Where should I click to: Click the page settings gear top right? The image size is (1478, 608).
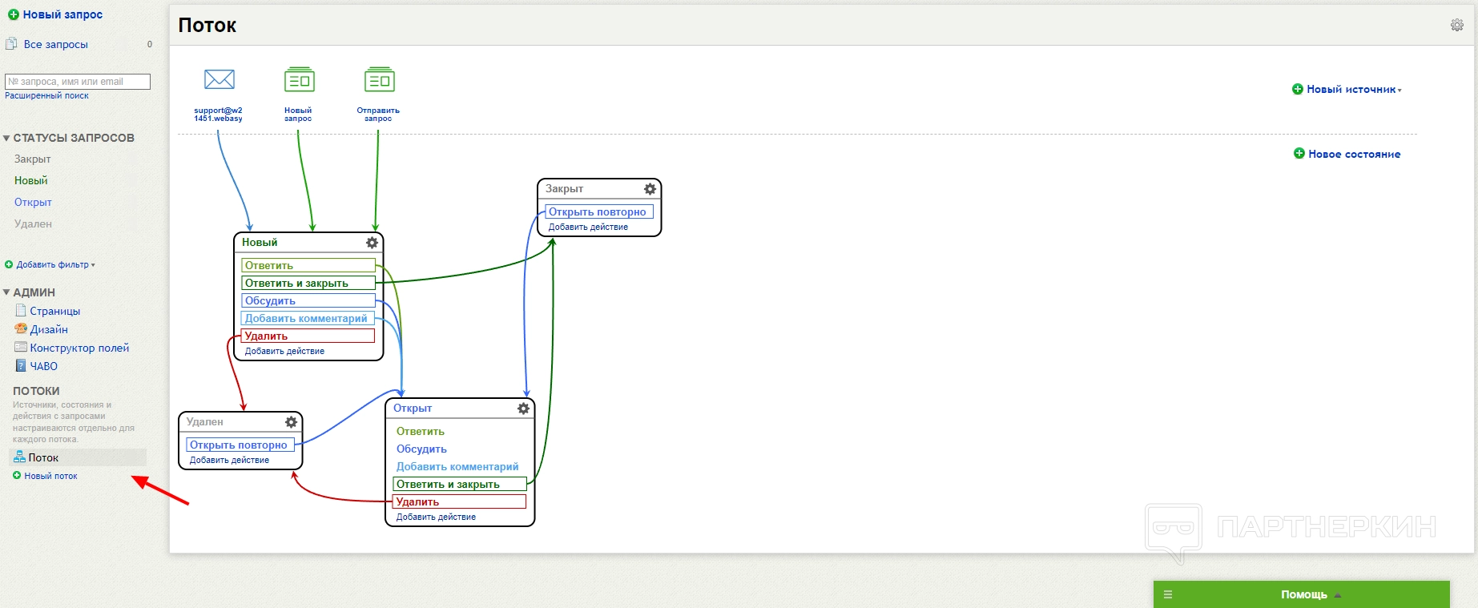1456,26
